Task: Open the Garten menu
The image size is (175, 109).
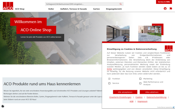Action: tap(97, 9)
